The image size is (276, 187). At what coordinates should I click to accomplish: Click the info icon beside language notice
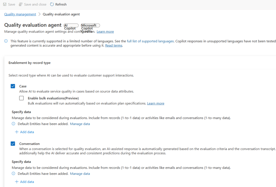[6, 41]
